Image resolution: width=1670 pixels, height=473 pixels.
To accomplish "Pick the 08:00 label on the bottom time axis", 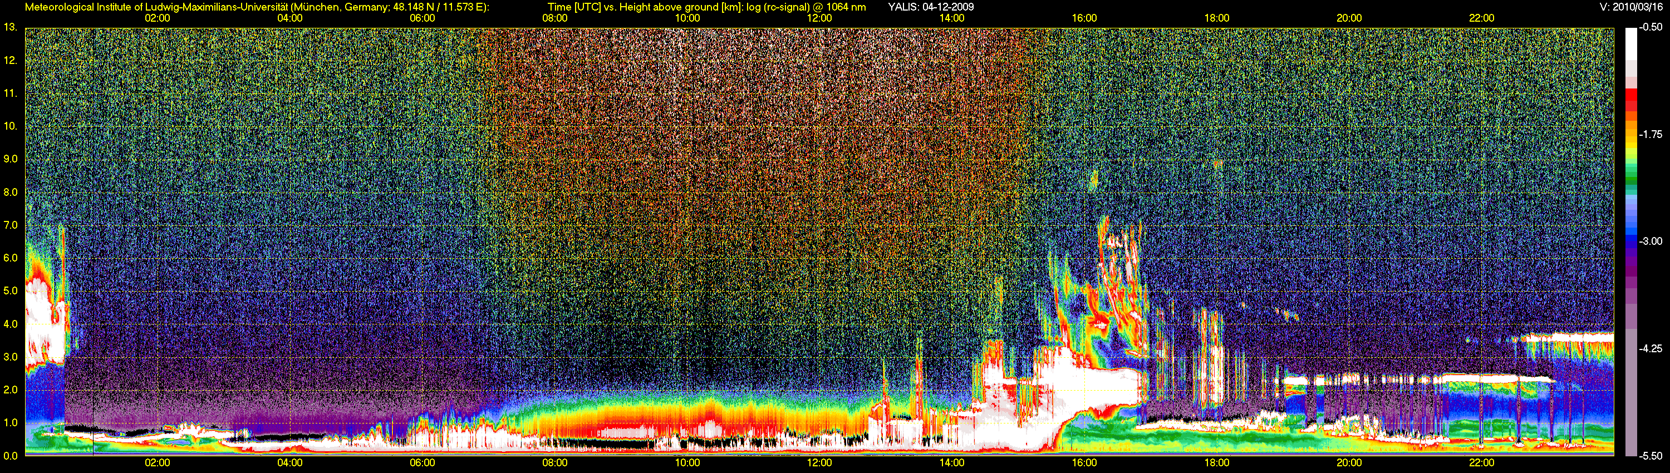I will (x=555, y=464).
